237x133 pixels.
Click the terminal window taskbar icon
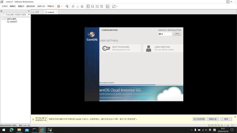pyautogui.click(x=34, y=130)
